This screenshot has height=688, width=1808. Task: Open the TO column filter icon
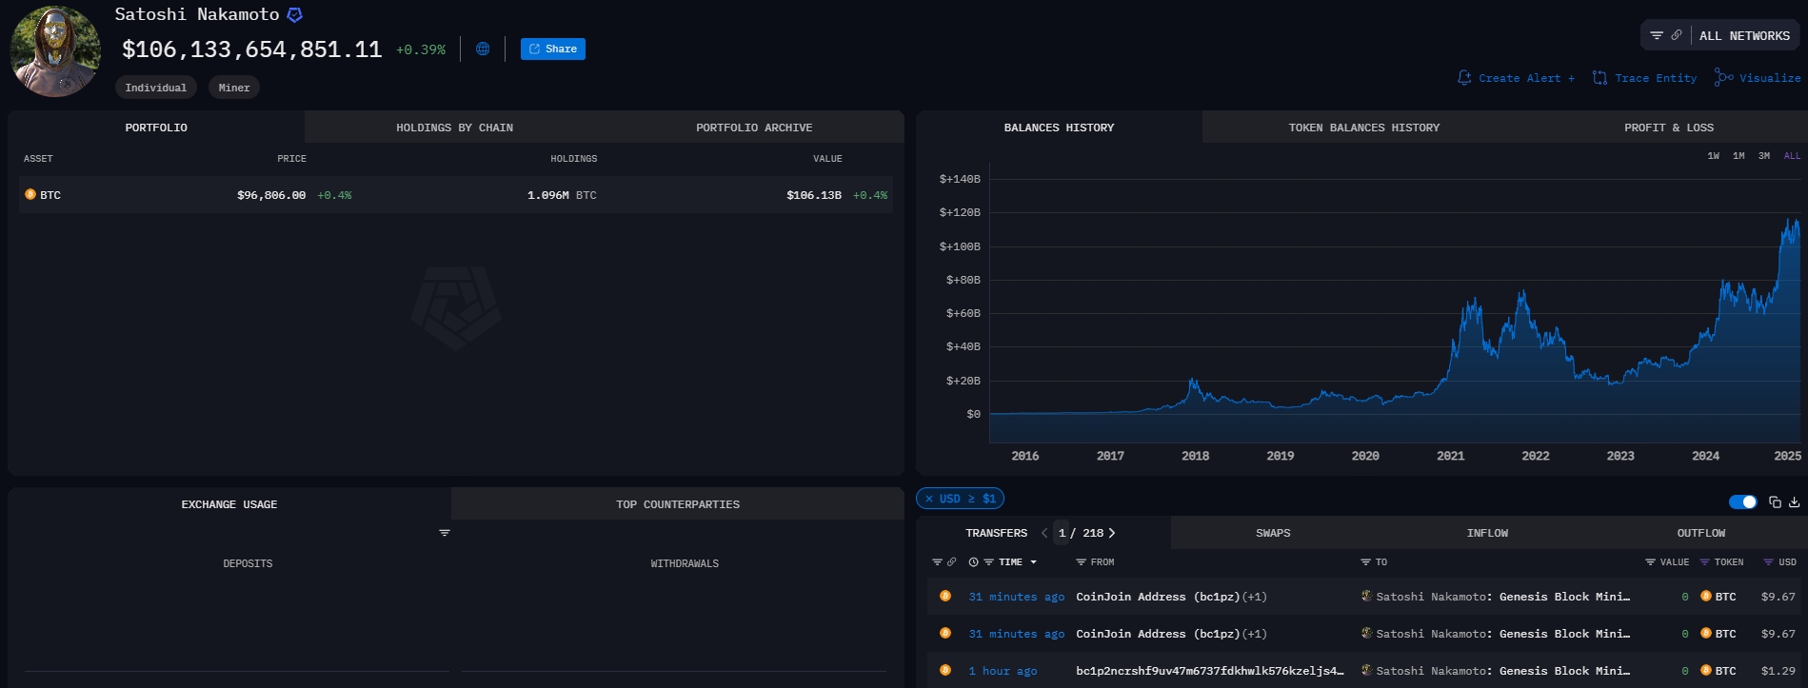1365,562
